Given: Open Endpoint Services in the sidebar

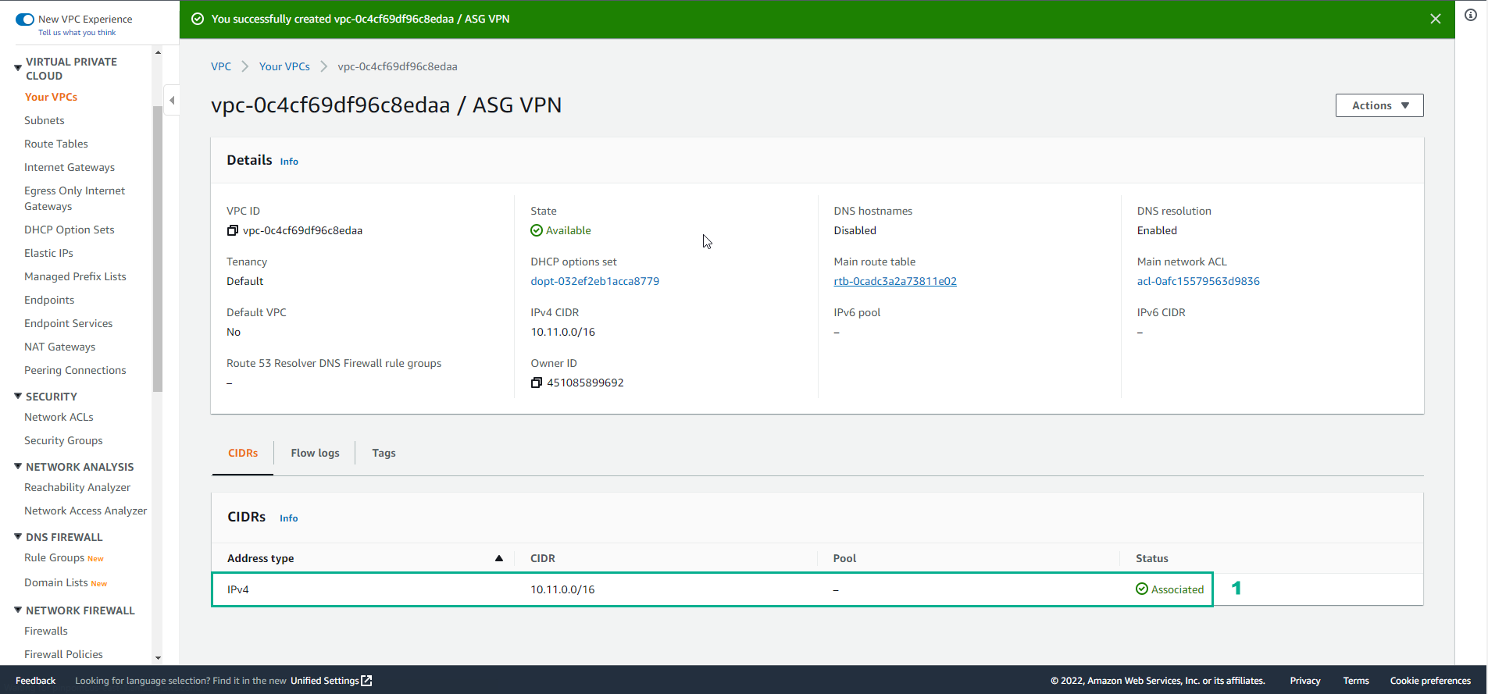Looking at the screenshot, I should click(x=68, y=323).
